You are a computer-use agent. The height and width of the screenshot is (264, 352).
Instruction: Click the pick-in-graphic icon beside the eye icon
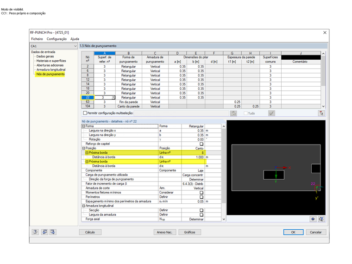coord(321,219)
